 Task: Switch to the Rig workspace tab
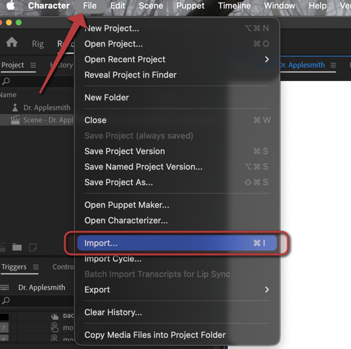38,44
